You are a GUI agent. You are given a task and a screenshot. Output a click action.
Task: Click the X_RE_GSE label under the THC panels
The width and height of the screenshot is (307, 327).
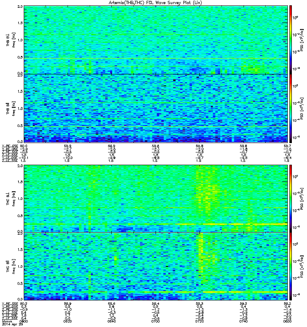[x=10, y=304]
